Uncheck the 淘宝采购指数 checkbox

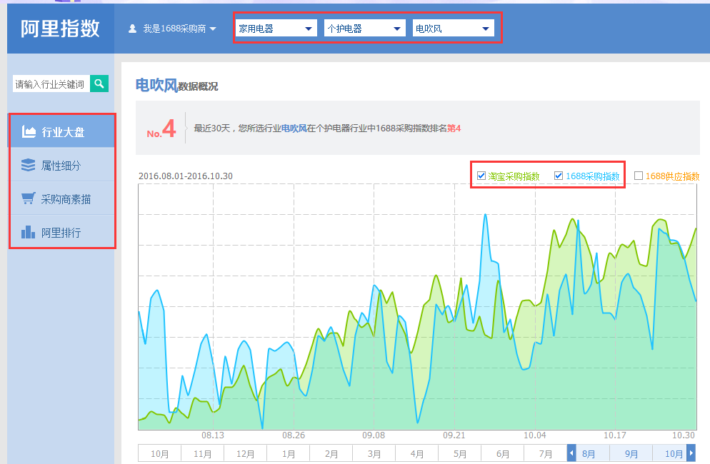(x=481, y=176)
